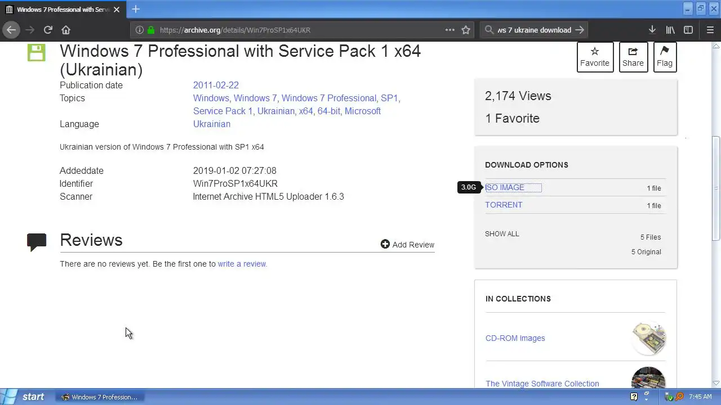
Task: Open a new tab with plus button
Action: pyautogui.click(x=136, y=9)
